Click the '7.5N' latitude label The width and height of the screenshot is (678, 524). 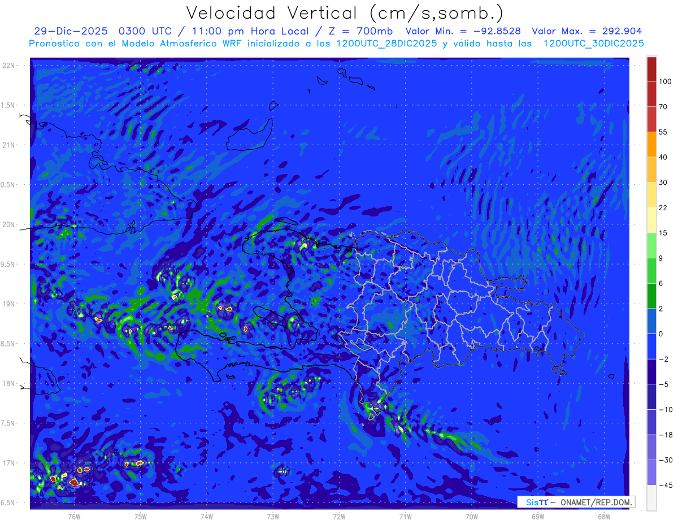8,423
